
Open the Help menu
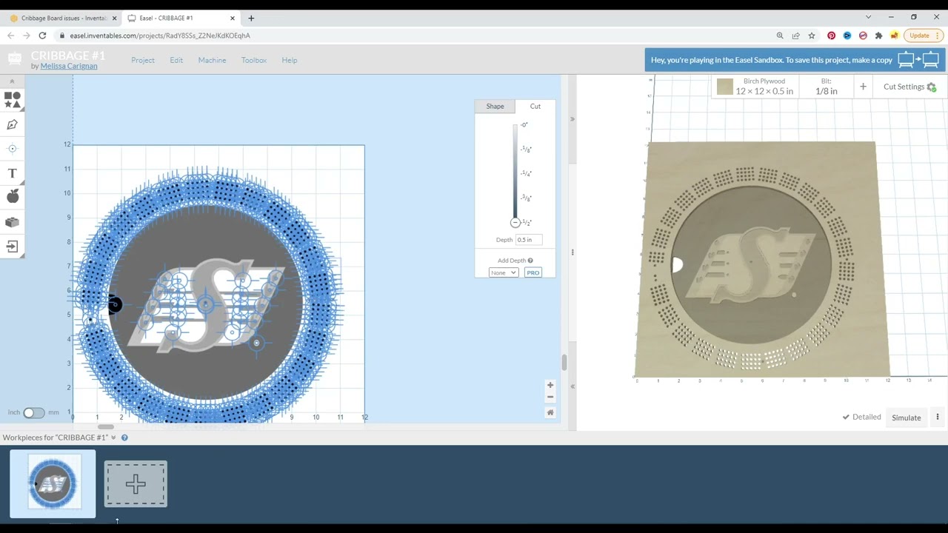click(x=290, y=60)
